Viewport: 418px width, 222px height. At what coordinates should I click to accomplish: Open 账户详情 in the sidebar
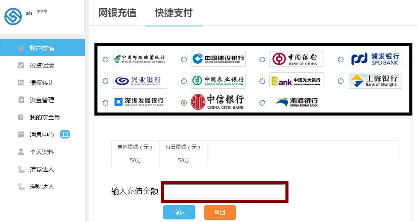point(42,48)
